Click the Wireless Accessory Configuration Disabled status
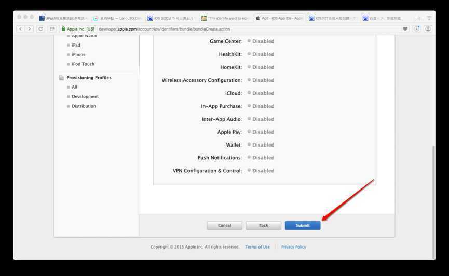Screen dimensions: 449x276 [261, 80]
